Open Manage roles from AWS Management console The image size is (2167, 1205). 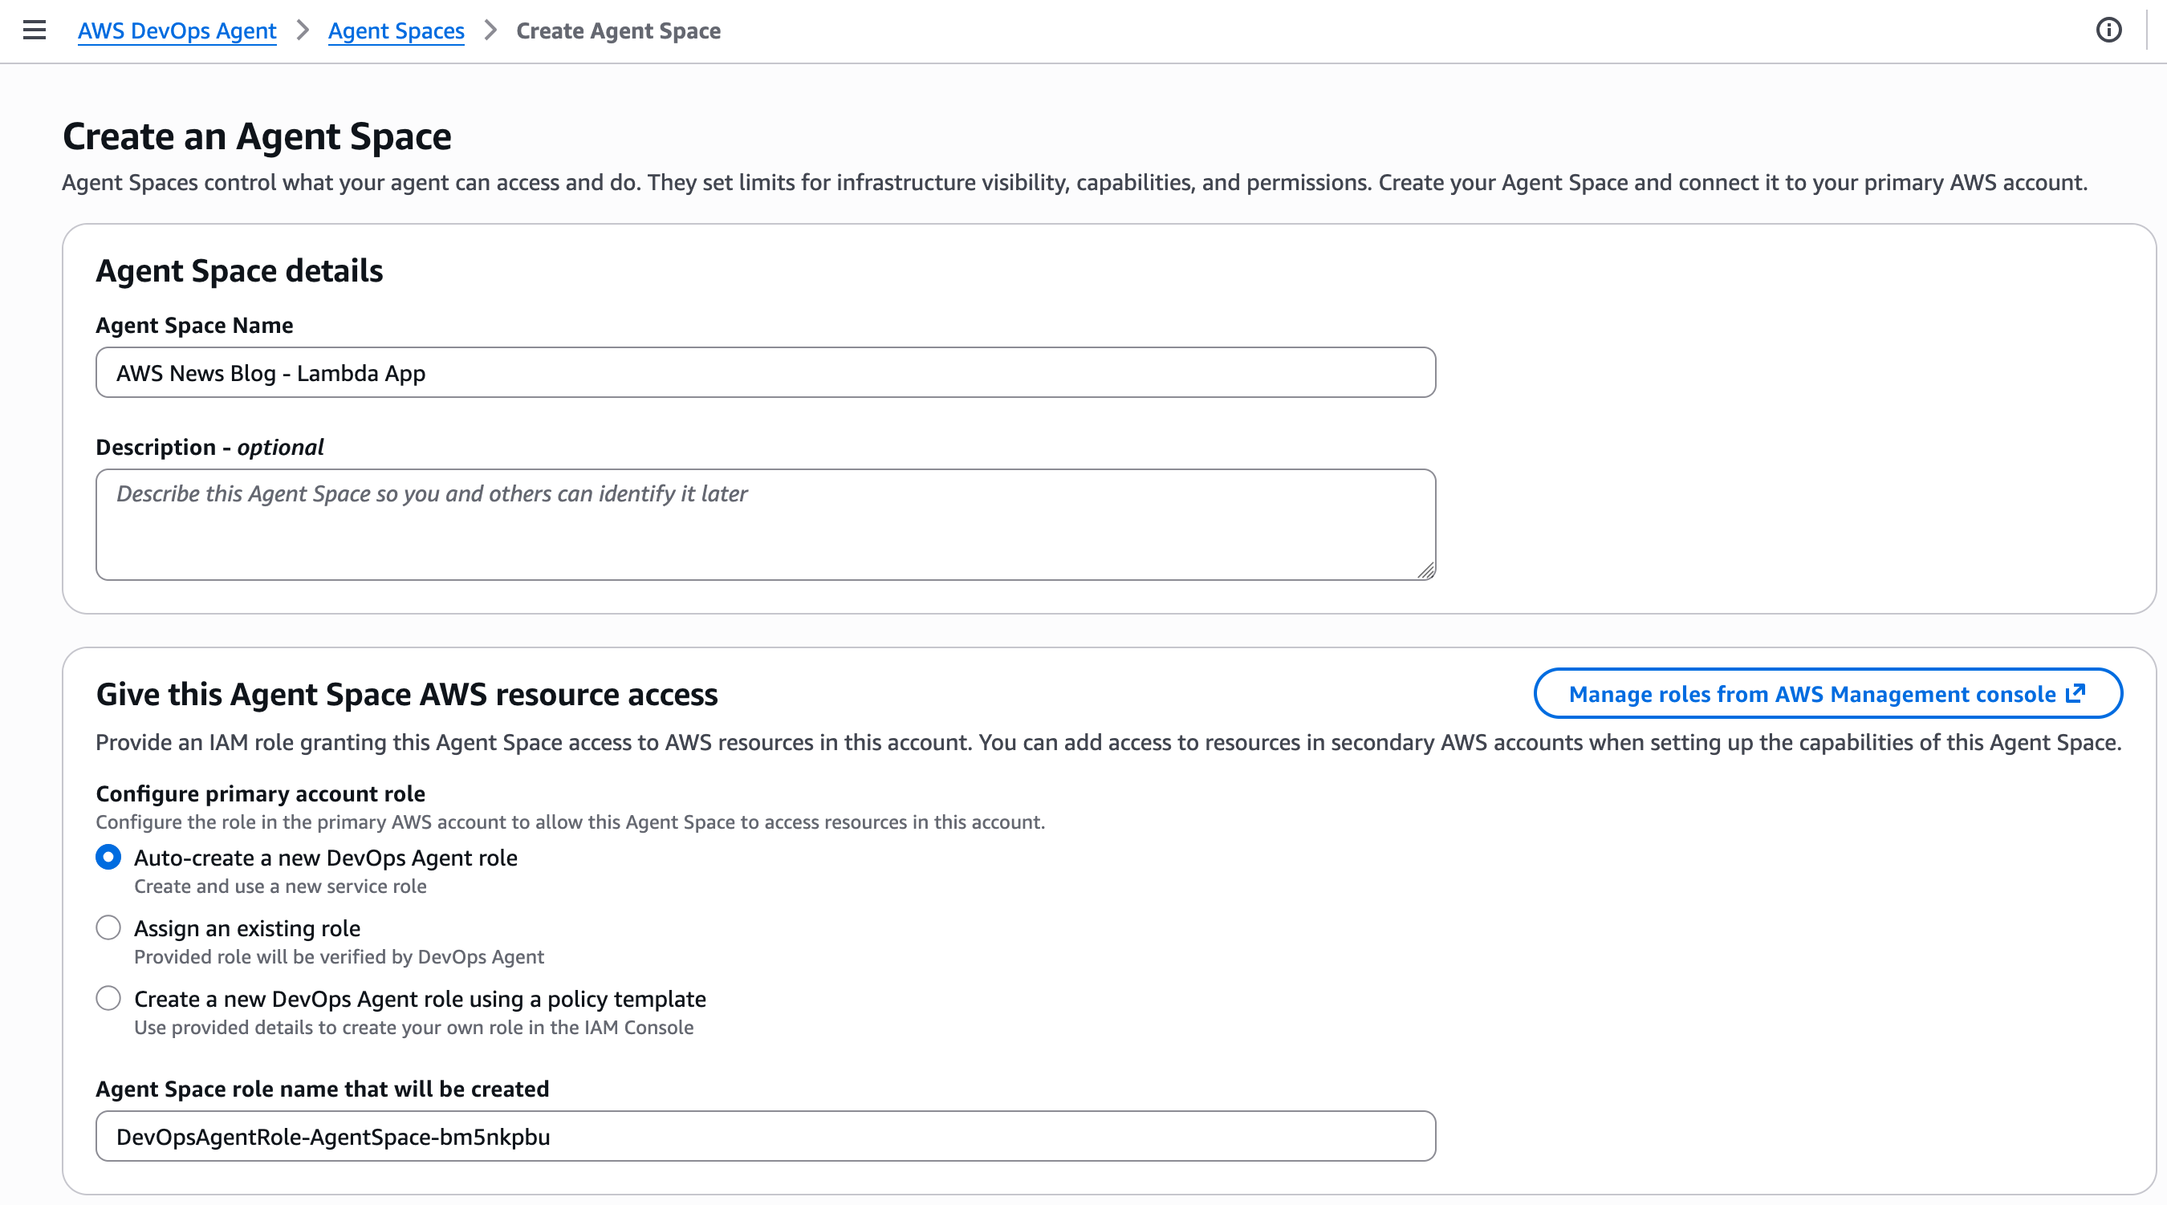[x=1811, y=694]
